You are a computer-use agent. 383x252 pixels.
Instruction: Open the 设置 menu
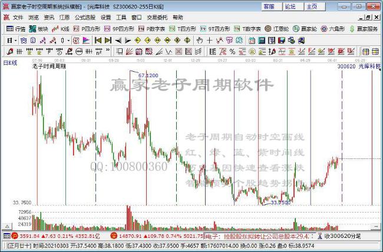(105, 18)
